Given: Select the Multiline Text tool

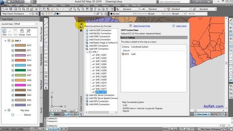Looking at the screenshot, I should pos(46,88).
